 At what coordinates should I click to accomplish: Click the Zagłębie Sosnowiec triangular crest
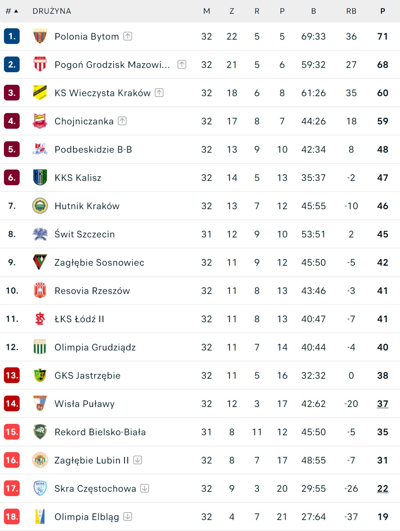click(x=40, y=262)
